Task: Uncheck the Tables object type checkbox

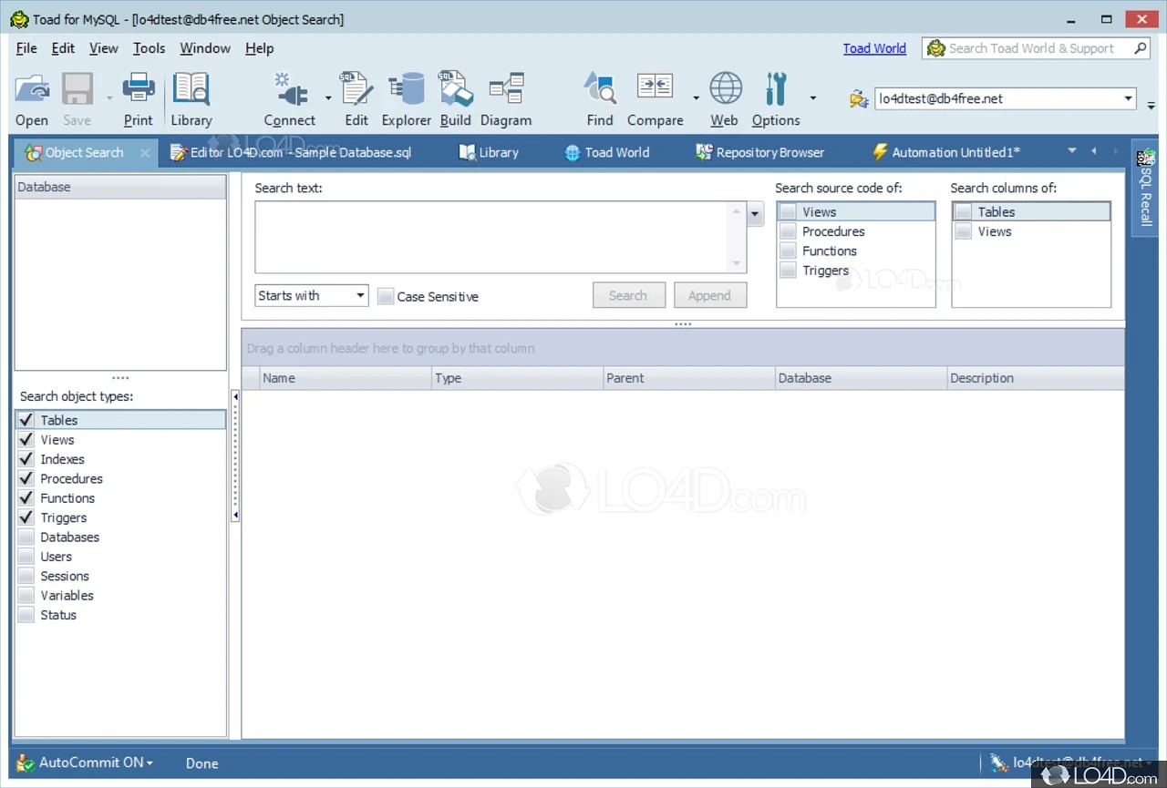Action: (26, 420)
